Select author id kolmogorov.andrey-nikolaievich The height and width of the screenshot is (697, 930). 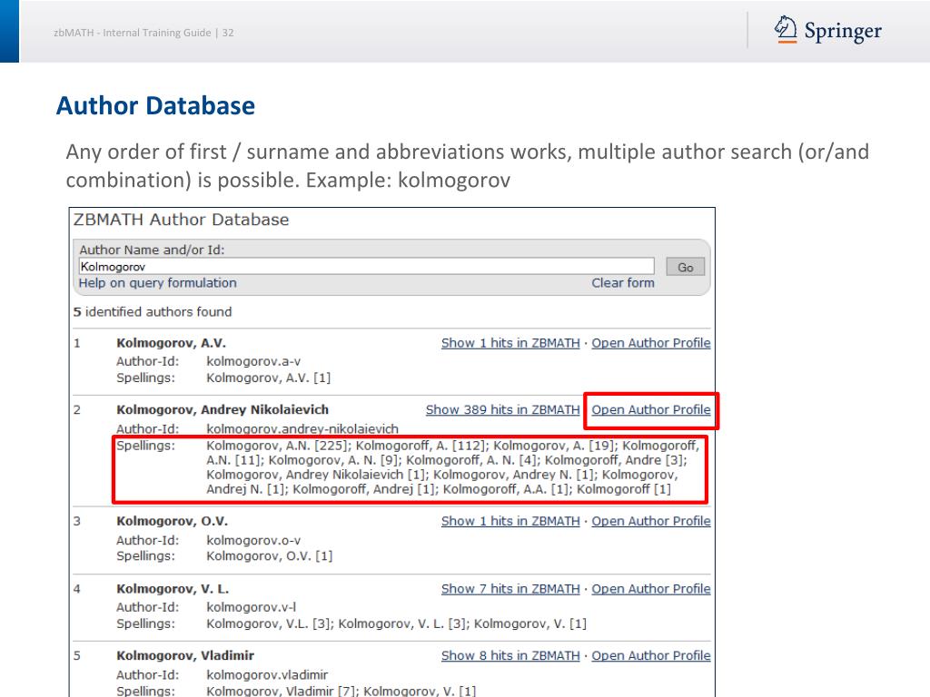(x=302, y=428)
